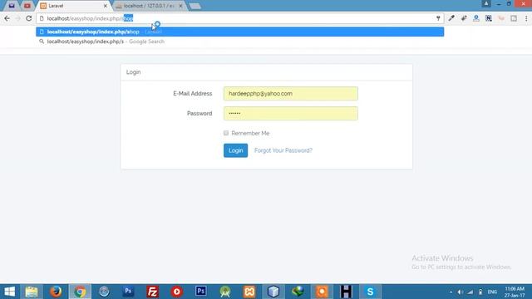Open the taskbar clock showing 11:06 AM
The image size is (532, 299).
pyautogui.click(x=515, y=292)
